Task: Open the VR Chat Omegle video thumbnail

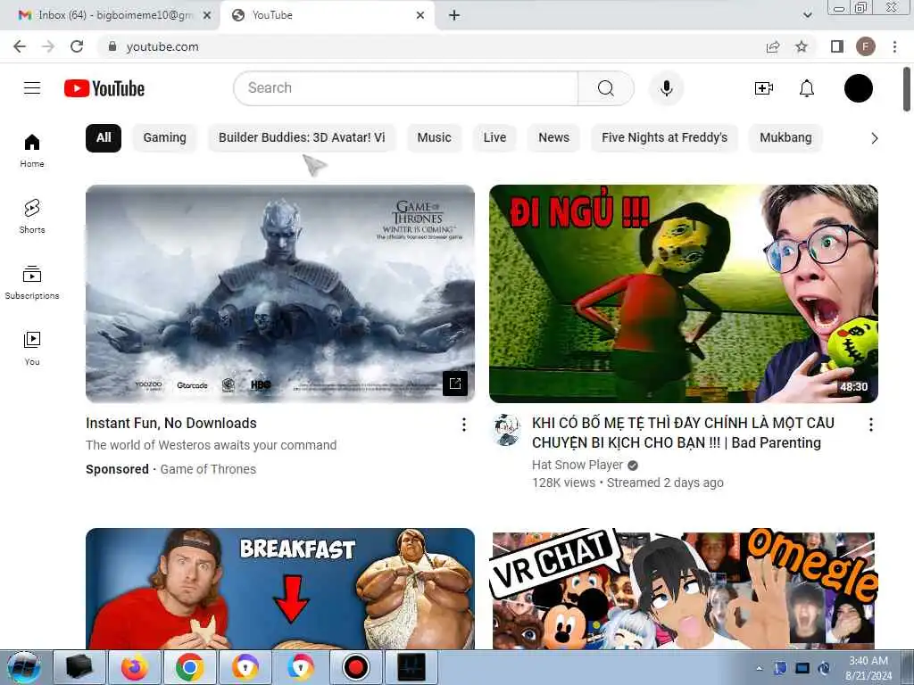Action: pos(683,589)
